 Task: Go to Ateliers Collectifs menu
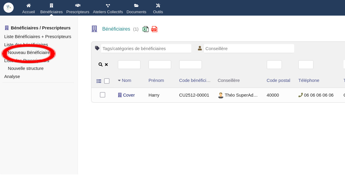[108, 8]
